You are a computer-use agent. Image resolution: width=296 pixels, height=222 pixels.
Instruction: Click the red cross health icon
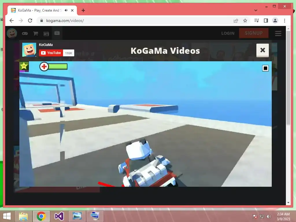pos(44,66)
